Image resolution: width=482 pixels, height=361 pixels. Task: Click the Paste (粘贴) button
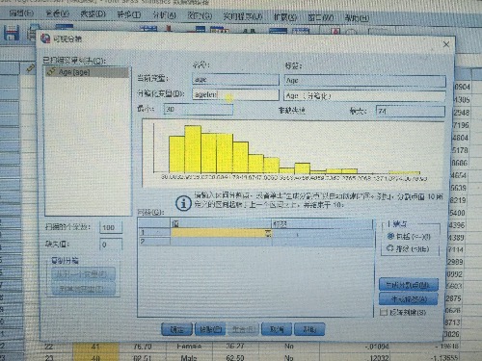click(210, 329)
